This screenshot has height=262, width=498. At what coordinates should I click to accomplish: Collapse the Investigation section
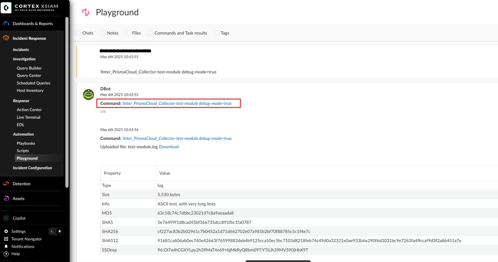[24, 59]
